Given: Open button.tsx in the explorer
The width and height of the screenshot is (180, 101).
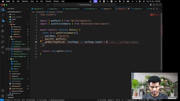Looking at the screenshot, I should pos(18,42).
